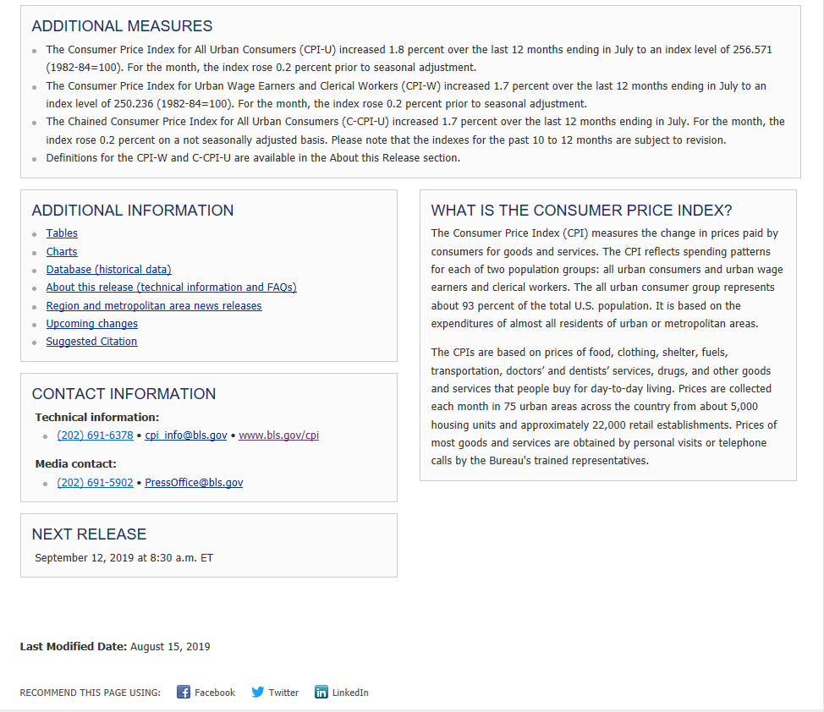Share page using the LinkedIn text label
Image resolution: width=824 pixels, height=712 pixels.
click(350, 693)
